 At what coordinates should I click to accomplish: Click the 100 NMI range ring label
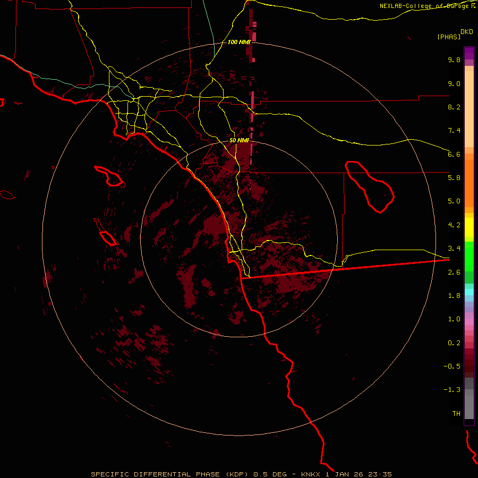coord(239,42)
